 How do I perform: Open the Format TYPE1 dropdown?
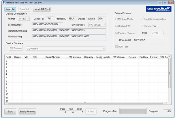point(24,19)
